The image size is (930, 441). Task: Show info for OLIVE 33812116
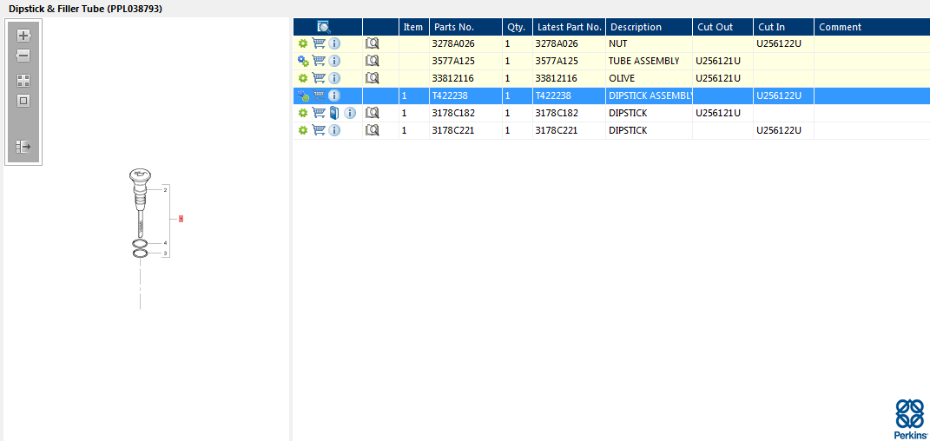coord(334,78)
